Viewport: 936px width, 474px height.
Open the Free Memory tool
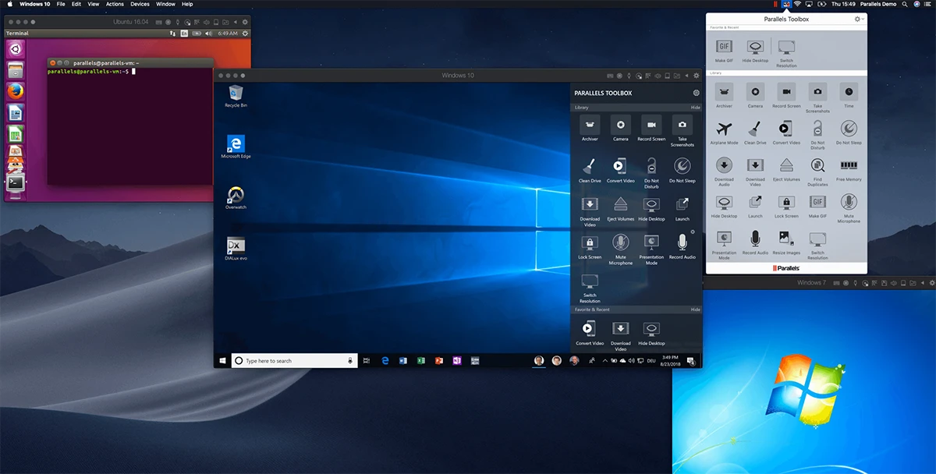click(x=849, y=167)
